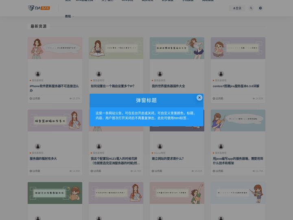Open thumbnail of iPhone软件更新服务器 article
The image size is (293, 220).
coord(55,48)
